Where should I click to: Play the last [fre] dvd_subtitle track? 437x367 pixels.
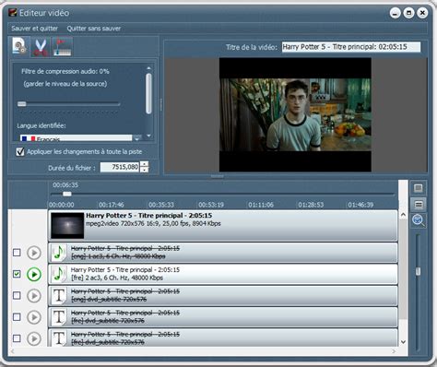[x=34, y=338]
